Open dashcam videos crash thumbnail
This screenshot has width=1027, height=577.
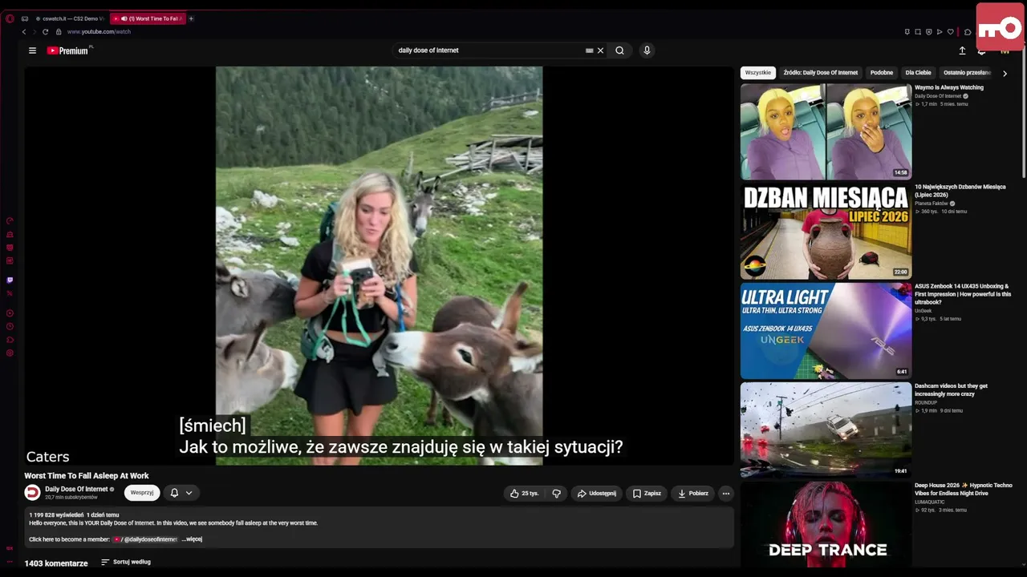tap(826, 430)
